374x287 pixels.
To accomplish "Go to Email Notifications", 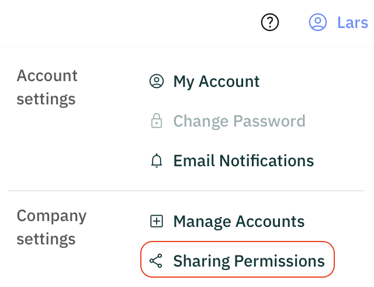I will point(243,161).
